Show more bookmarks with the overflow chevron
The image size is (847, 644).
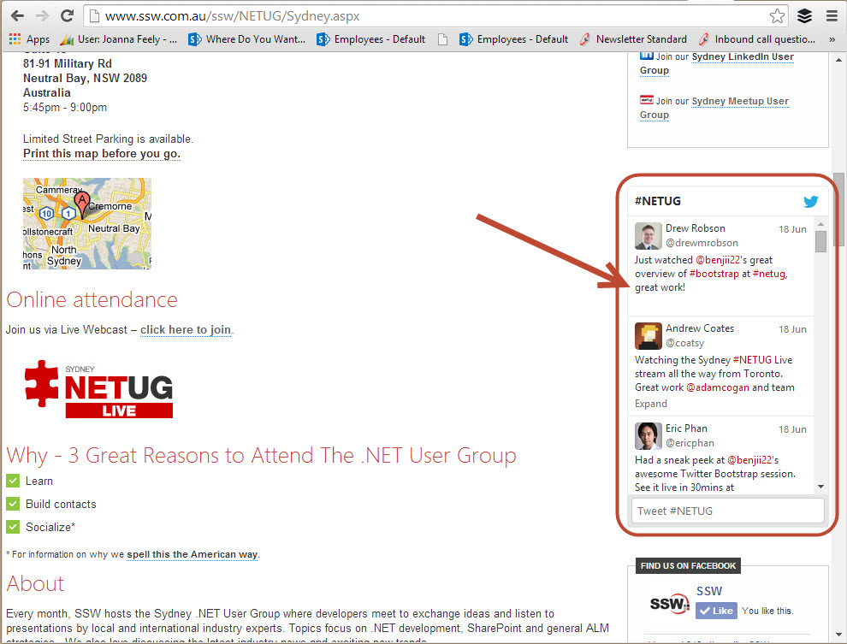[x=832, y=39]
